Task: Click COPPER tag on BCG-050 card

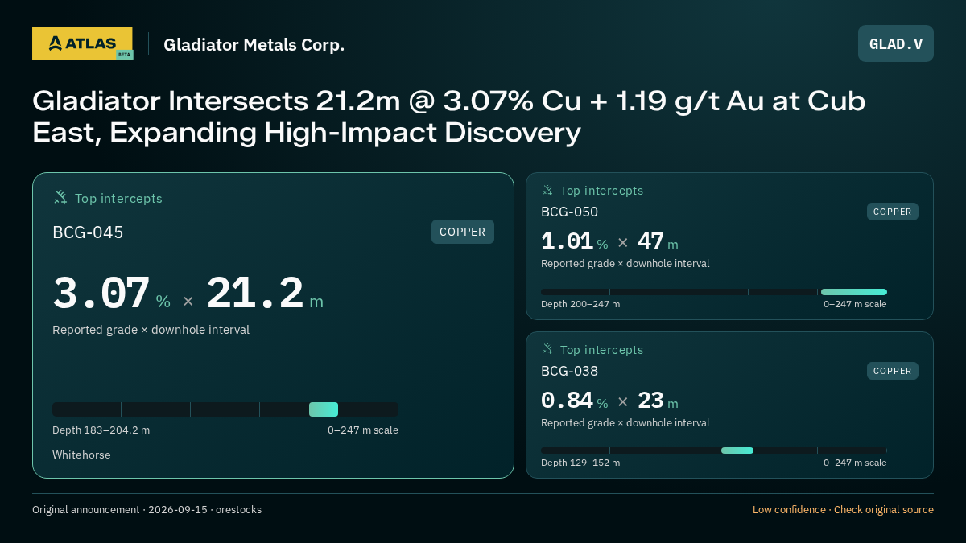Action: point(893,212)
